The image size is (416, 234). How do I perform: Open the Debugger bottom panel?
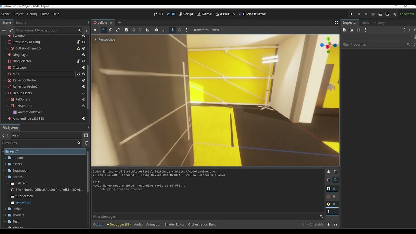(x=119, y=224)
